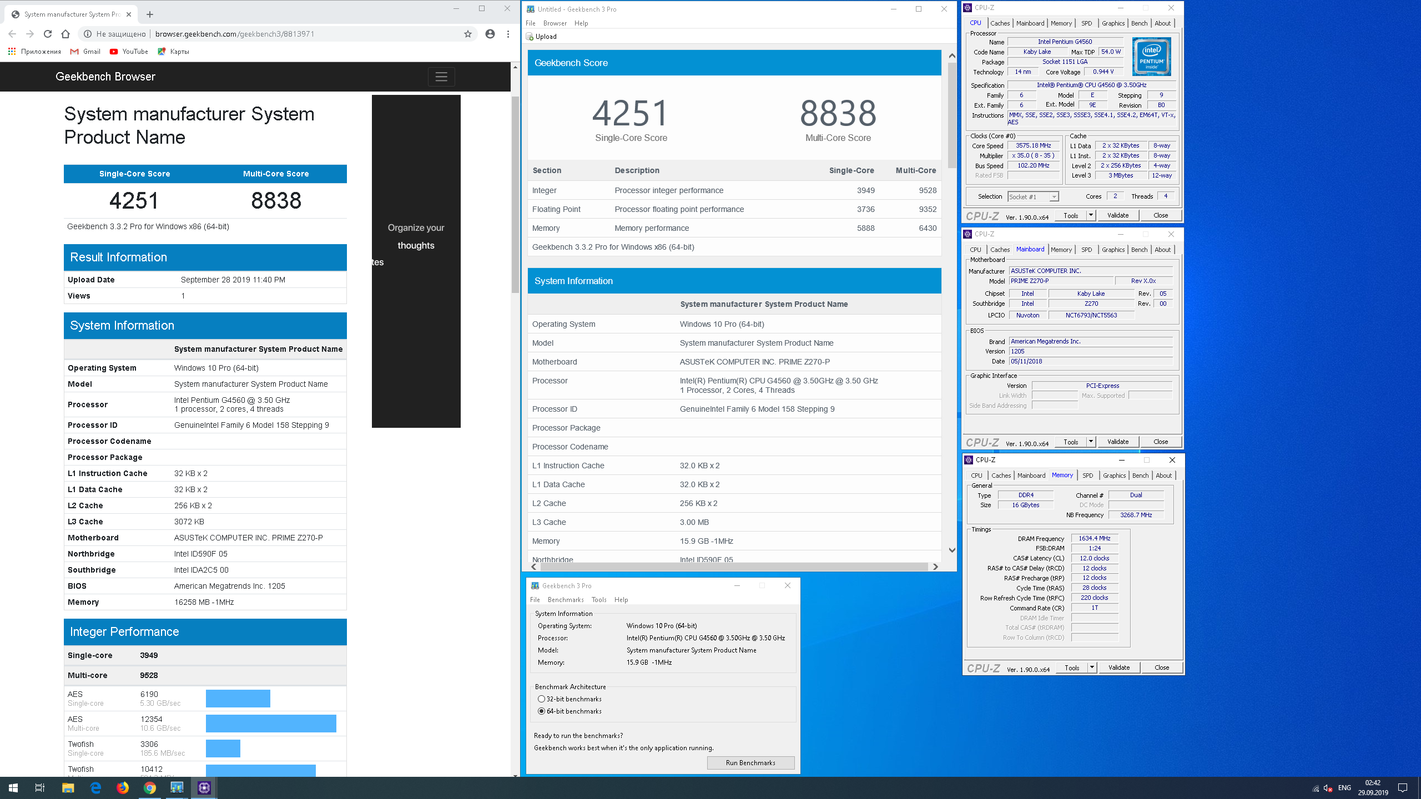Click Geekbench horizontal scroll left arrow
The image size is (1421, 799).
(x=534, y=567)
